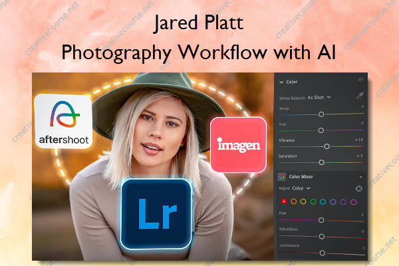Click the Color panel Saturation slider handle
Image resolution: width=399 pixels, height=266 pixels.
[321, 162]
